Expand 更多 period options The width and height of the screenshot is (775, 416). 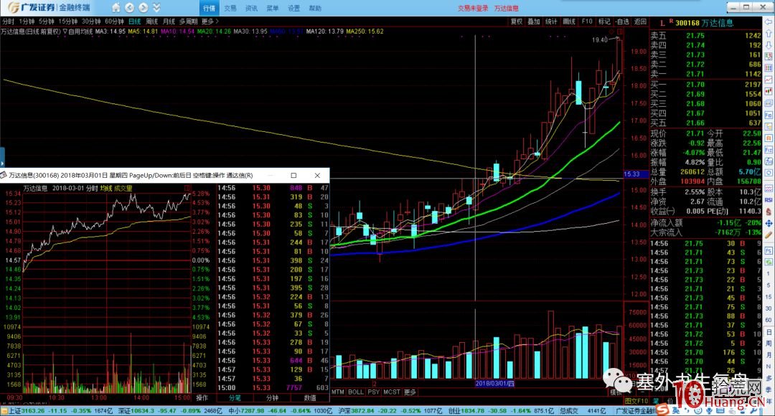pyautogui.click(x=210, y=22)
